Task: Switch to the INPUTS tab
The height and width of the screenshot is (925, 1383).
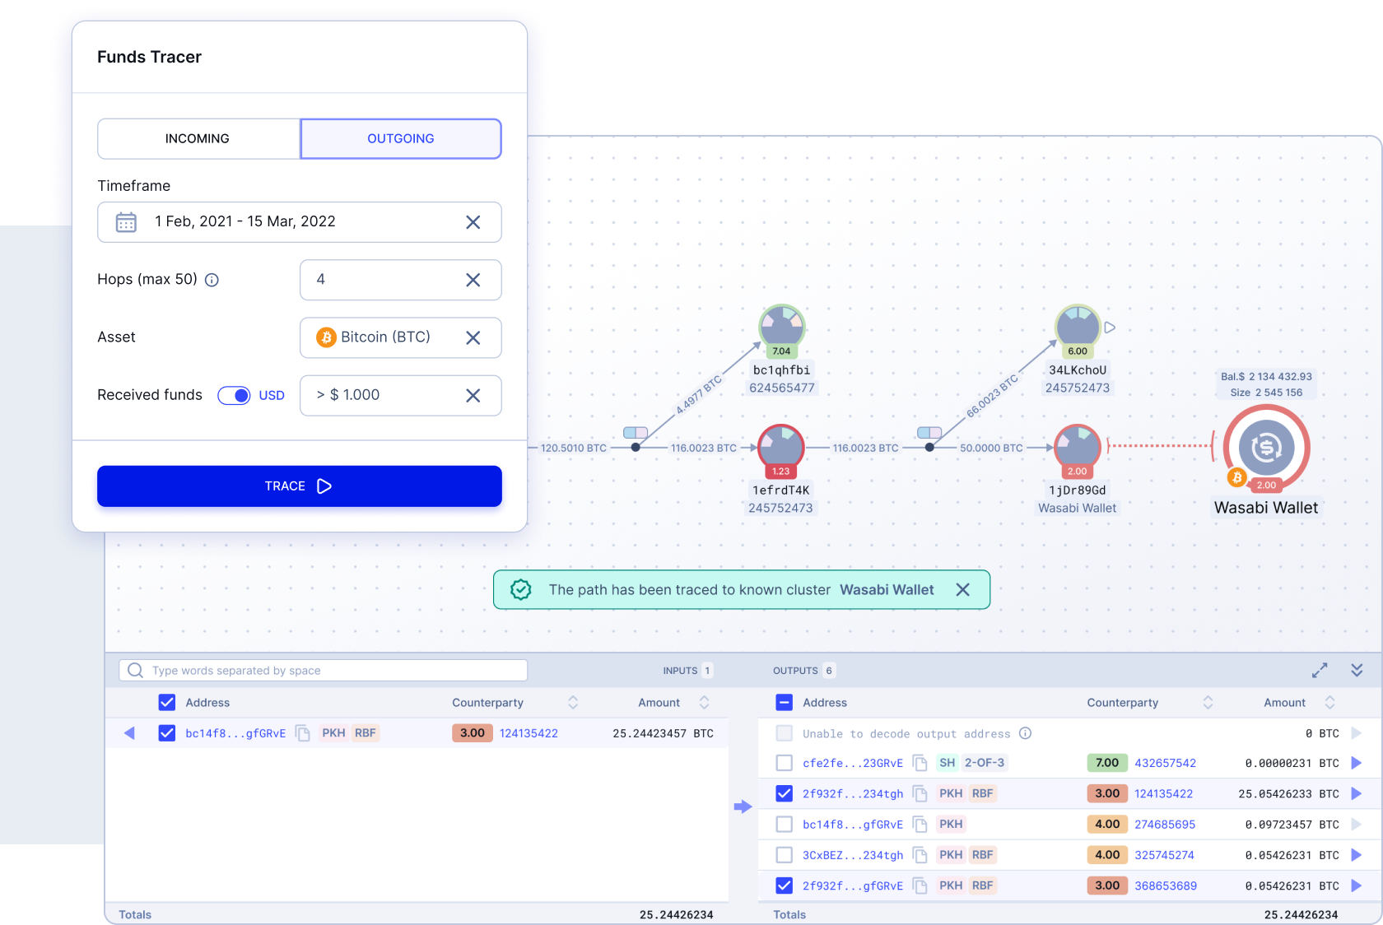Action: (687, 671)
